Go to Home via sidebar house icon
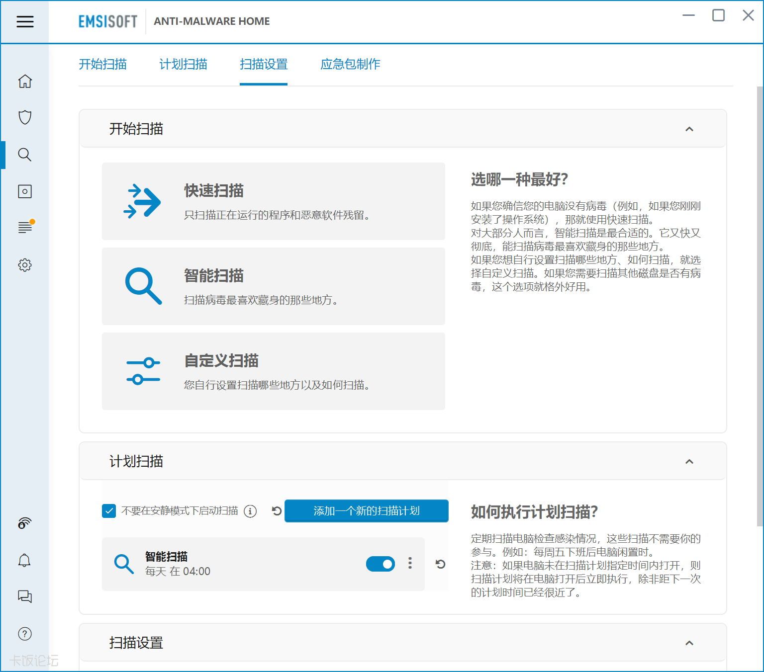This screenshot has height=672, width=764. 25,81
